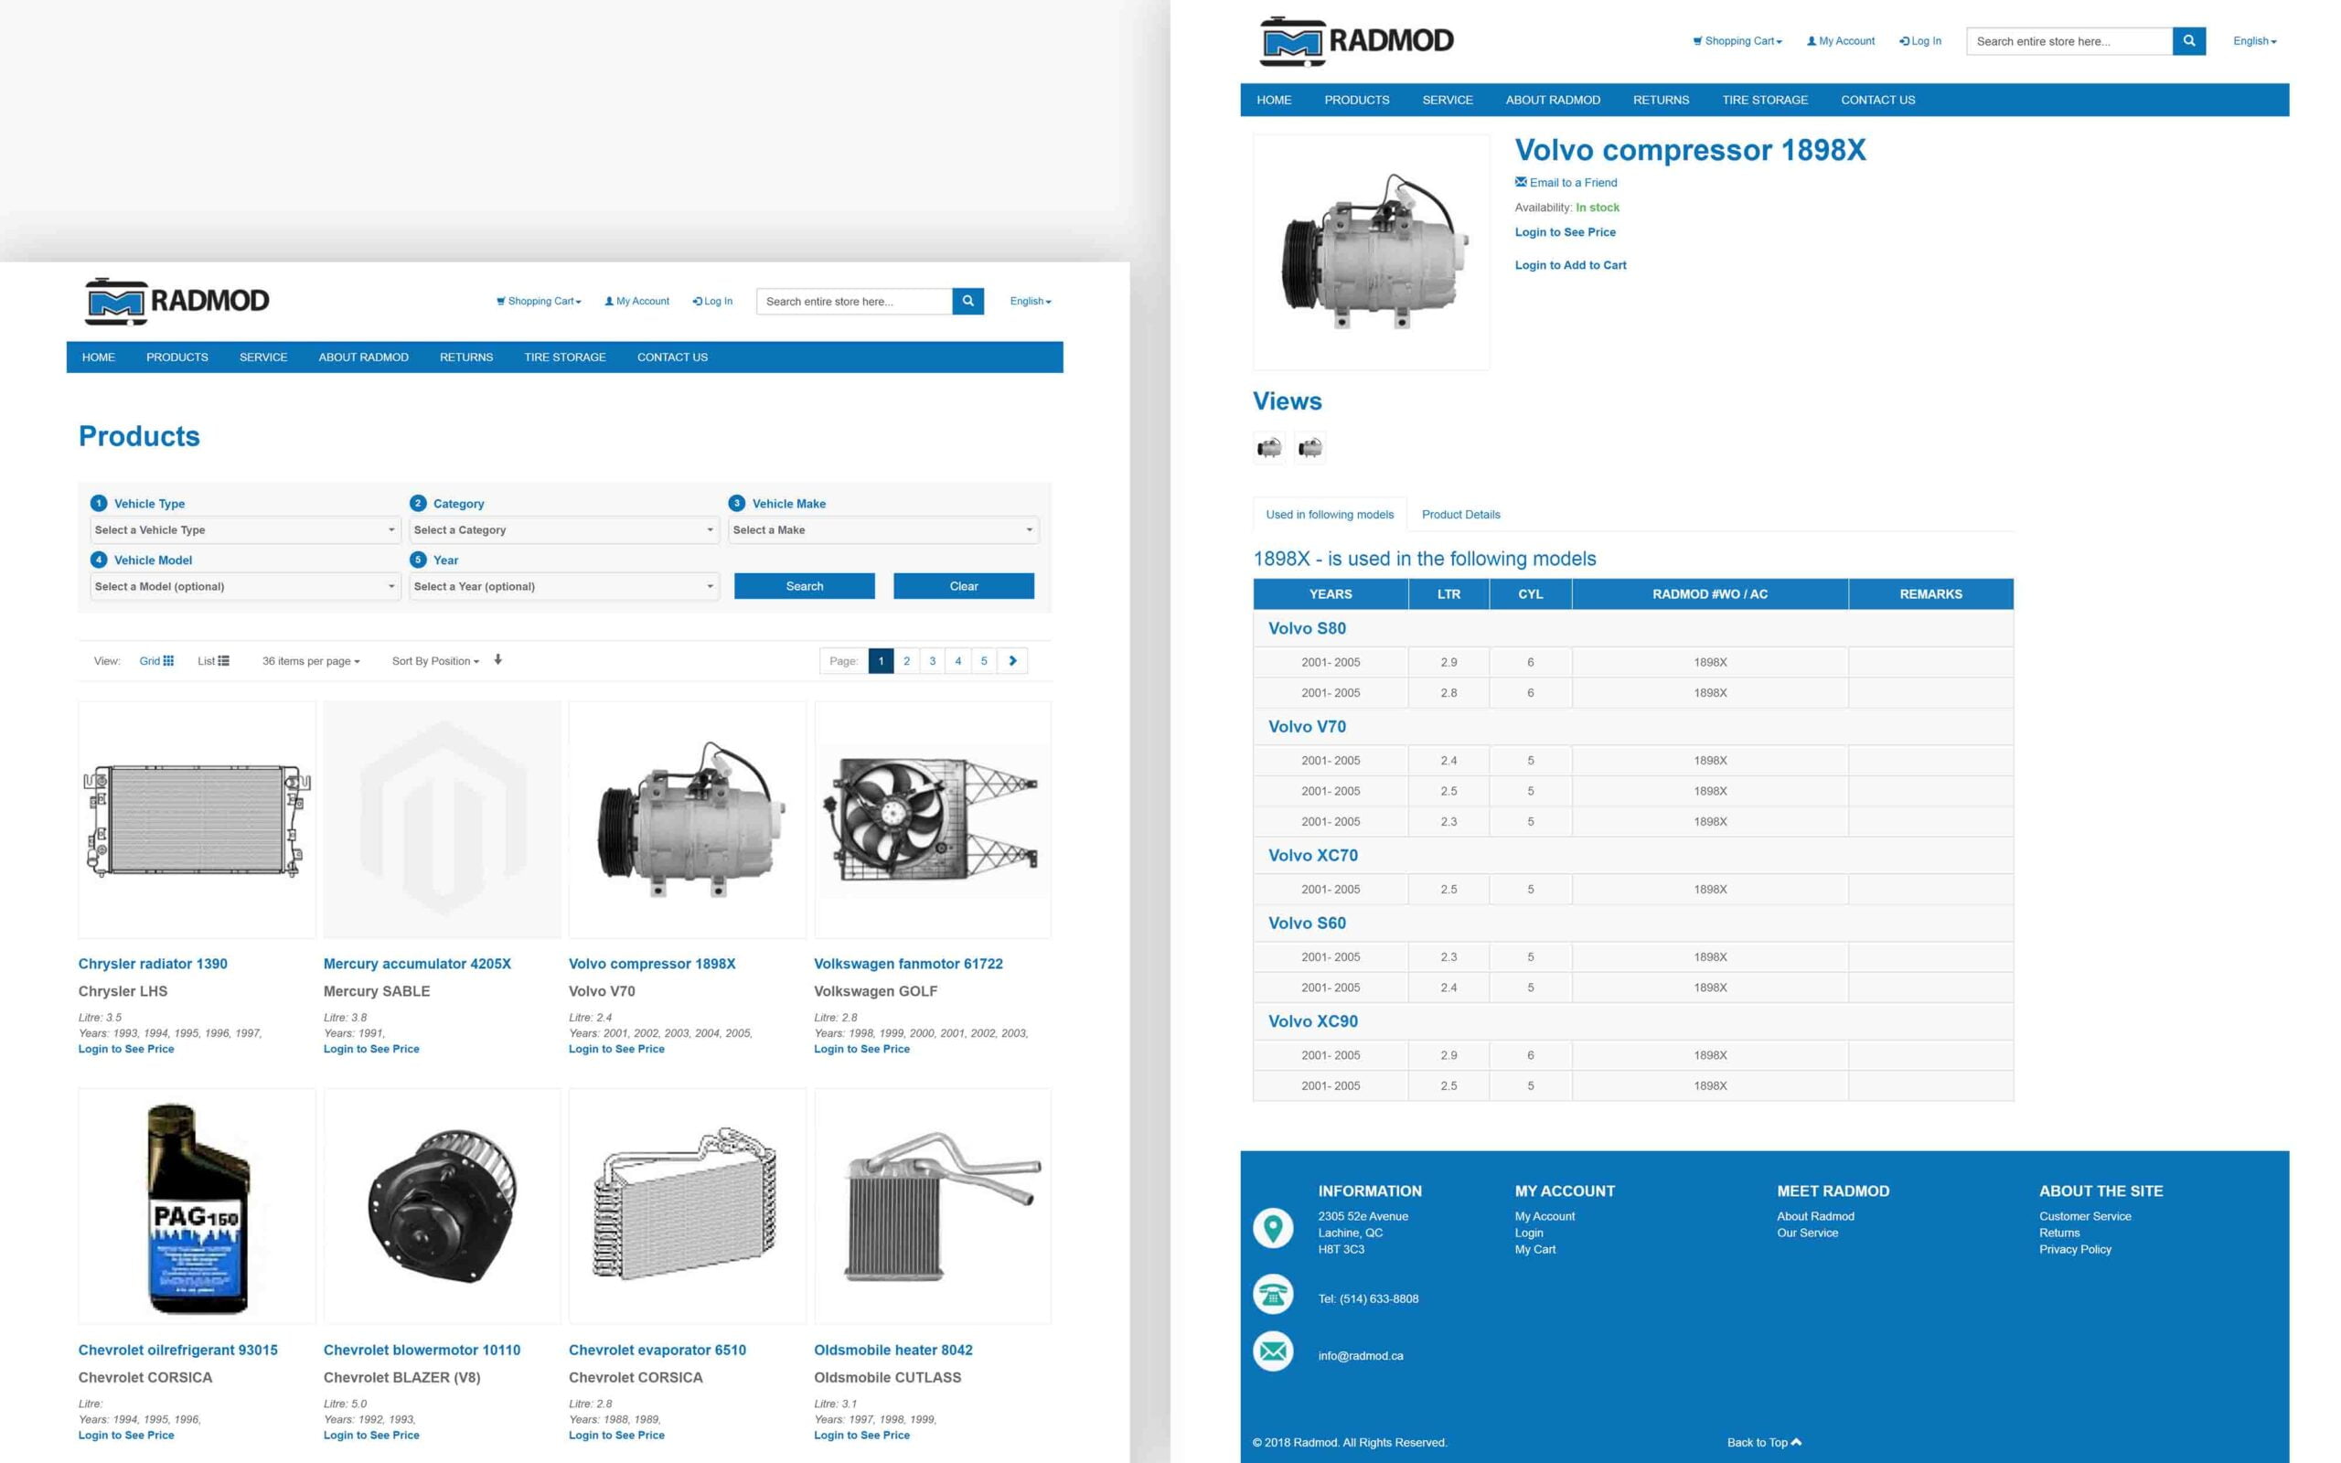2341x1463 pixels.
Task: Open Select a Model (optional) dropdown
Action: [x=246, y=586]
